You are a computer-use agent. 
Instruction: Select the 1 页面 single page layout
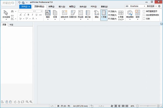pos(104,15)
